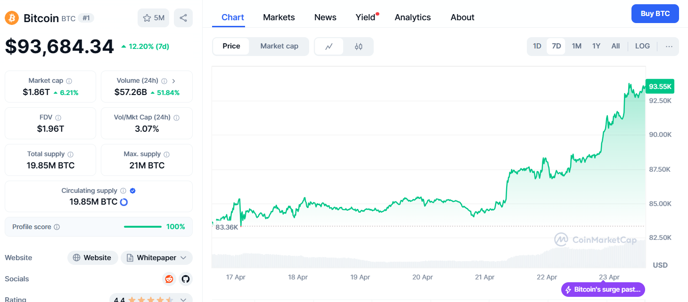Open the Website link button

click(x=93, y=258)
